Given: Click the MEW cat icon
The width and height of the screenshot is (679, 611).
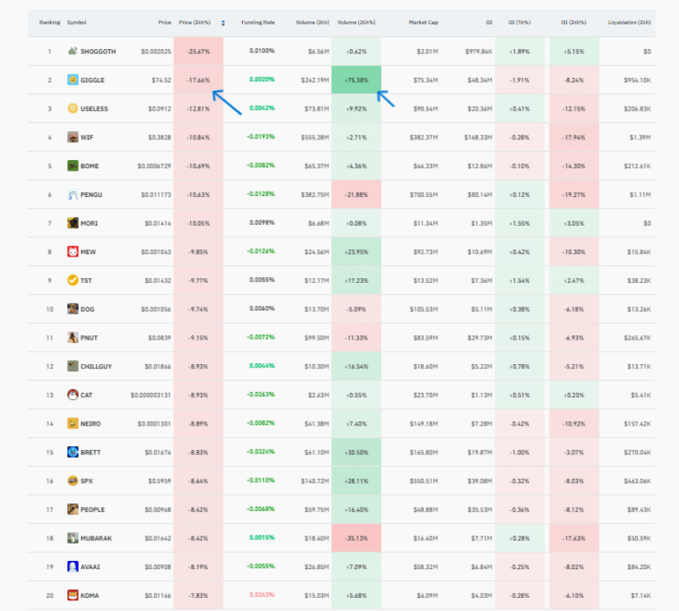Looking at the screenshot, I should pyautogui.click(x=73, y=252).
